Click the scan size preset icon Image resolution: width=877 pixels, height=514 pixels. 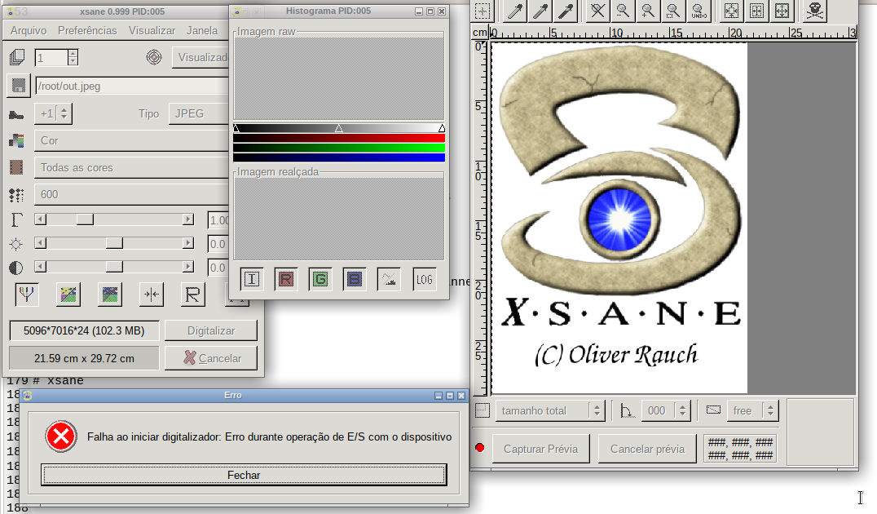tap(483, 410)
